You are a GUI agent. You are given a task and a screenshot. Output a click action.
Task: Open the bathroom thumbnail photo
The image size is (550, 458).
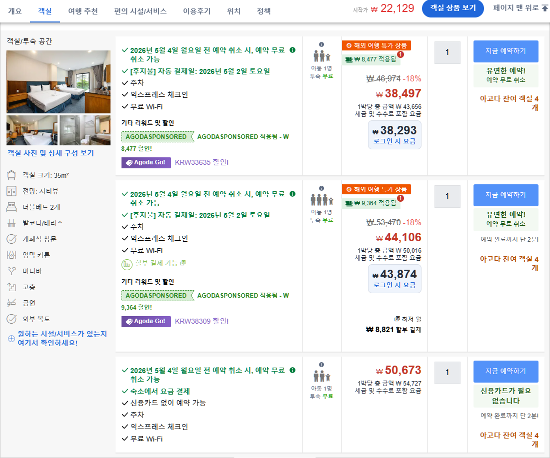85,130
